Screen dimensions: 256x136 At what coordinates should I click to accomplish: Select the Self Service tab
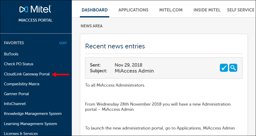[241, 10]
